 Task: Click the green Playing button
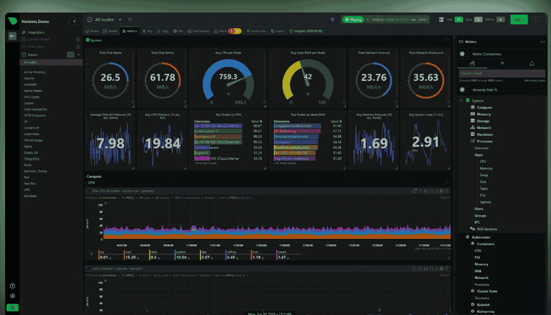coord(353,20)
